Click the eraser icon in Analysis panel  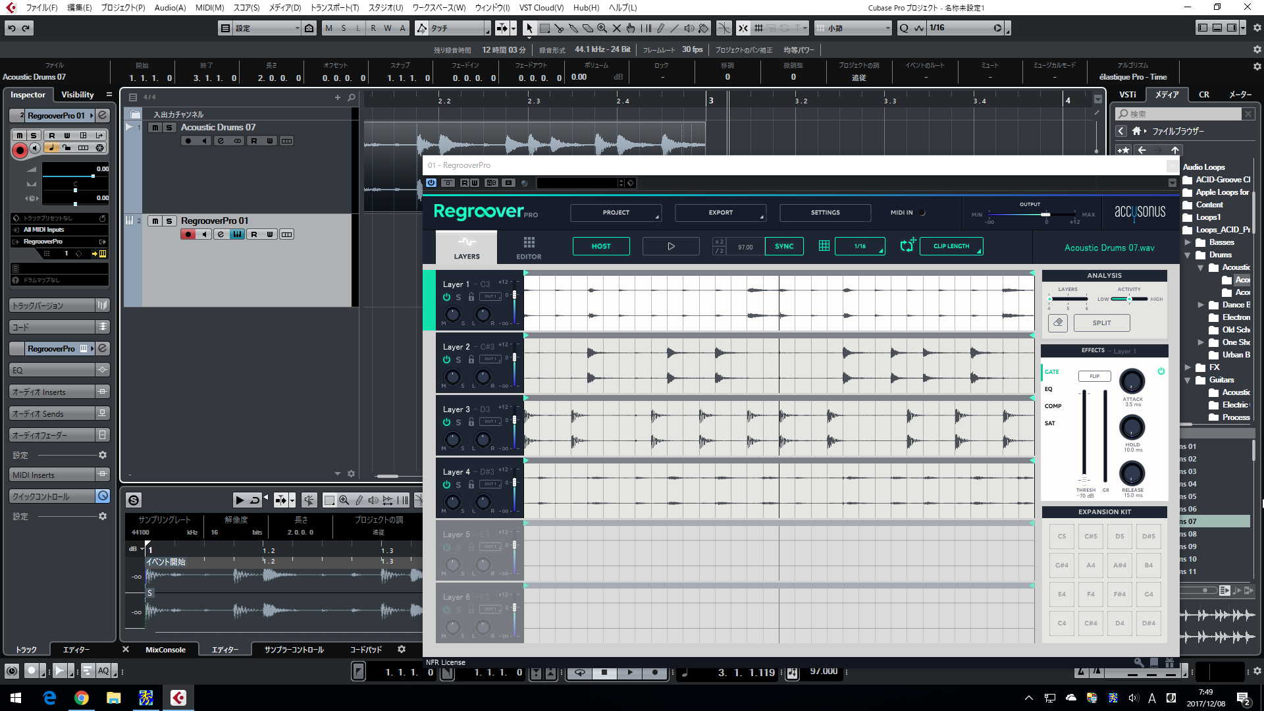pyautogui.click(x=1058, y=323)
